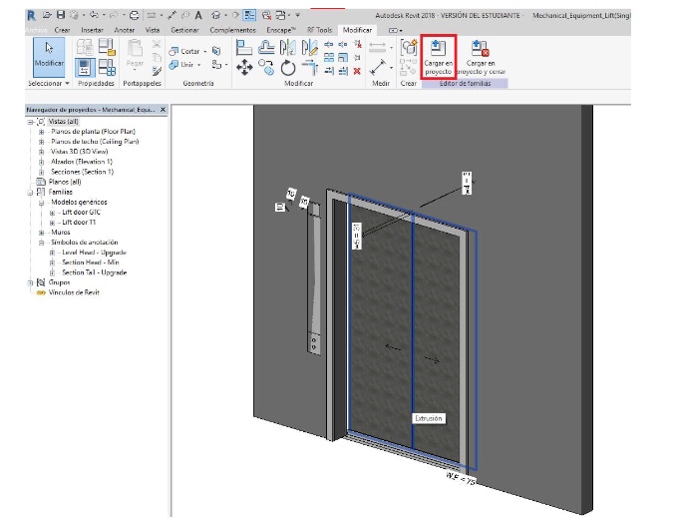Select Vínculos de Revit item
The width and height of the screenshot is (677, 521).
[74, 292]
